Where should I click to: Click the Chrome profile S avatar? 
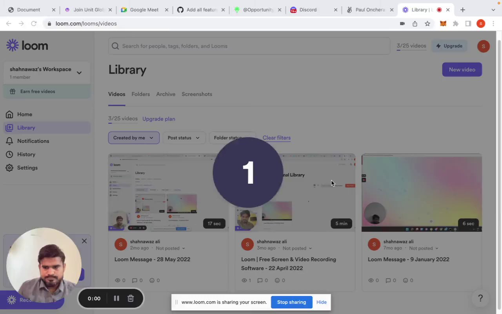tap(481, 24)
